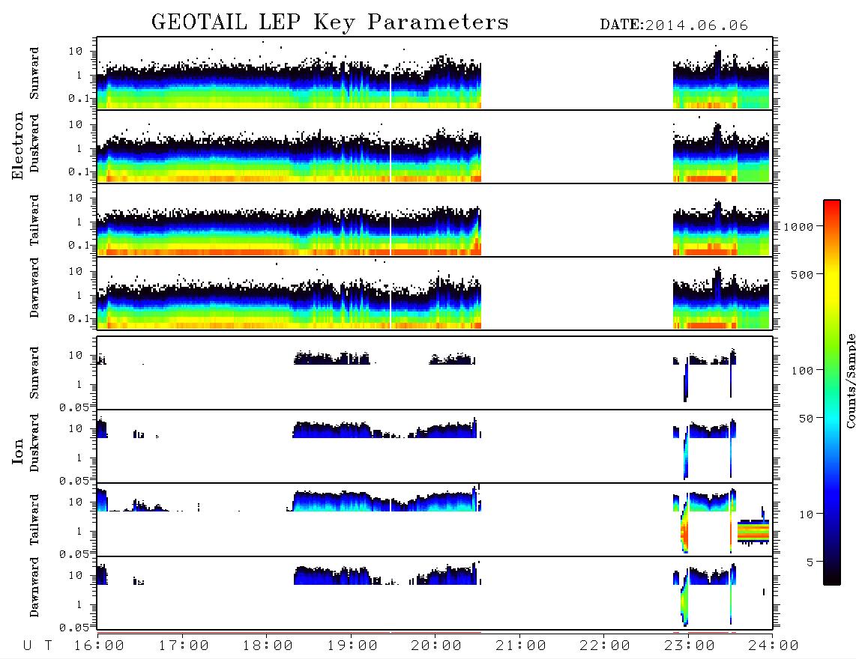Click the Electron Duskward panel label
Screen dimensions: 856x659
coord(34,143)
